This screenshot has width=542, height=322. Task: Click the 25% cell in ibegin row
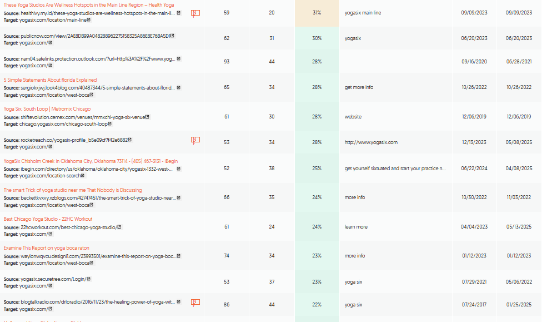pos(317,169)
